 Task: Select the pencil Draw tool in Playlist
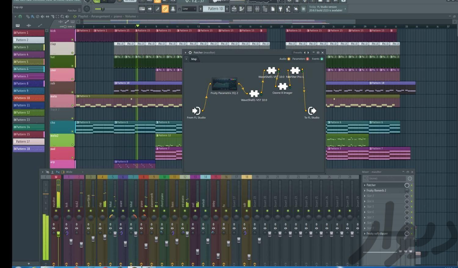pyautogui.click(x=27, y=16)
